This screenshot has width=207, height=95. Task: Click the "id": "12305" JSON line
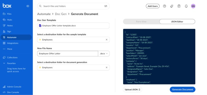click(131, 34)
